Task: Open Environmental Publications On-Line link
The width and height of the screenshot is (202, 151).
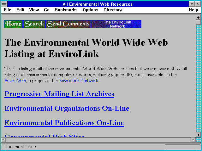Action: 64,123
